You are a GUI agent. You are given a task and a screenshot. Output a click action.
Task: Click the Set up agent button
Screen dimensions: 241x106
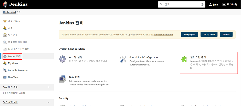[189, 34]
